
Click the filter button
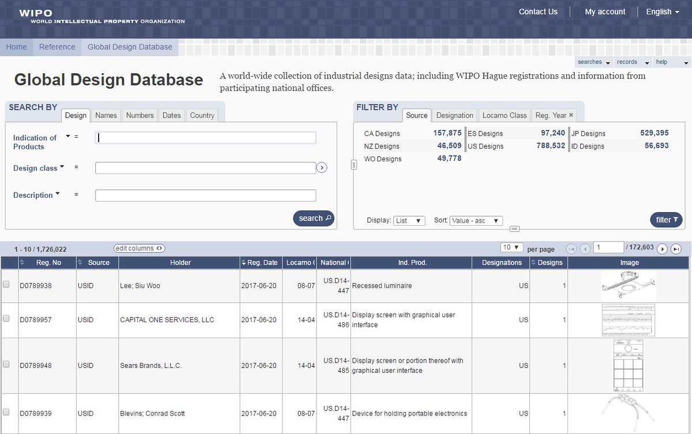(x=667, y=220)
